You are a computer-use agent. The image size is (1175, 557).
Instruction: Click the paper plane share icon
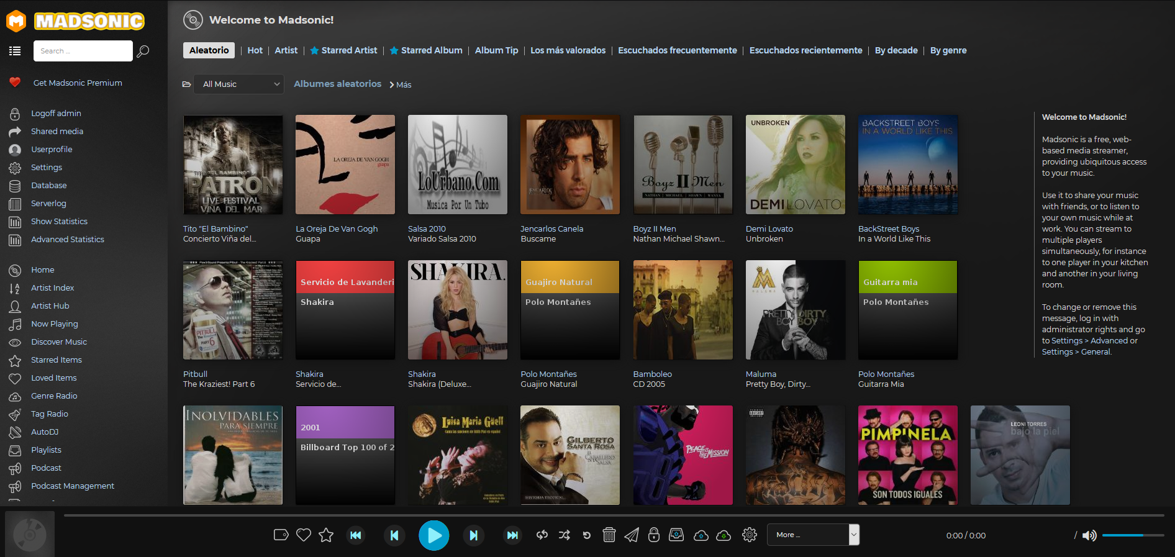[x=632, y=535]
